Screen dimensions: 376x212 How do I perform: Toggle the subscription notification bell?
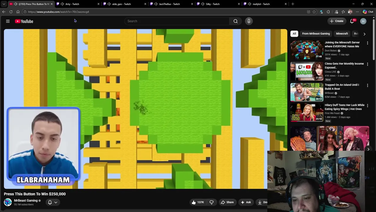(50, 202)
